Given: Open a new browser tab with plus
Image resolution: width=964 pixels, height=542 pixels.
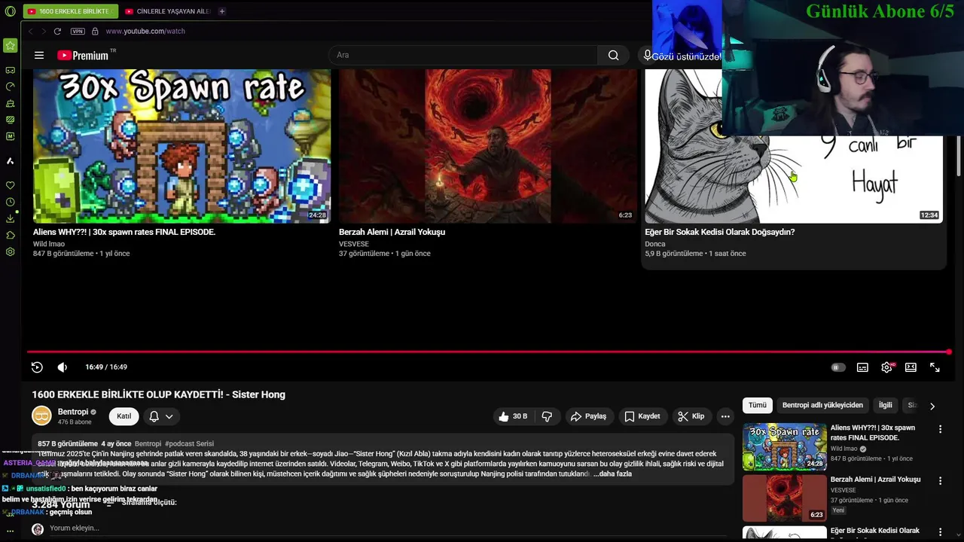Looking at the screenshot, I should (x=221, y=11).
